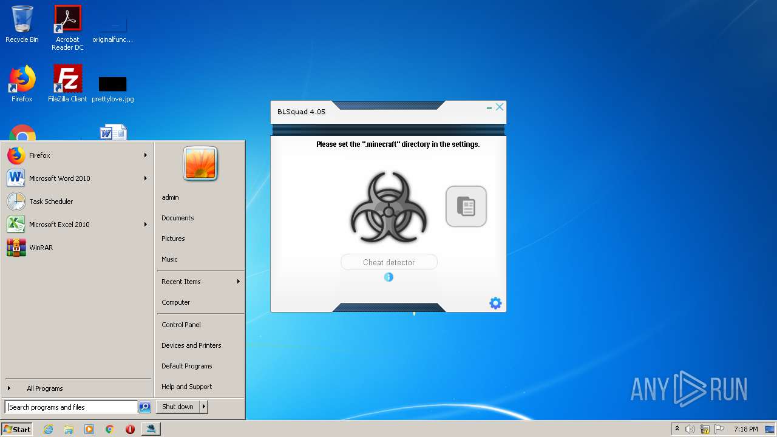The width and height of the screenshot is (777, 437).
Task: Open the BLSquad log document icon button
Action: click(x=466, y=206)
